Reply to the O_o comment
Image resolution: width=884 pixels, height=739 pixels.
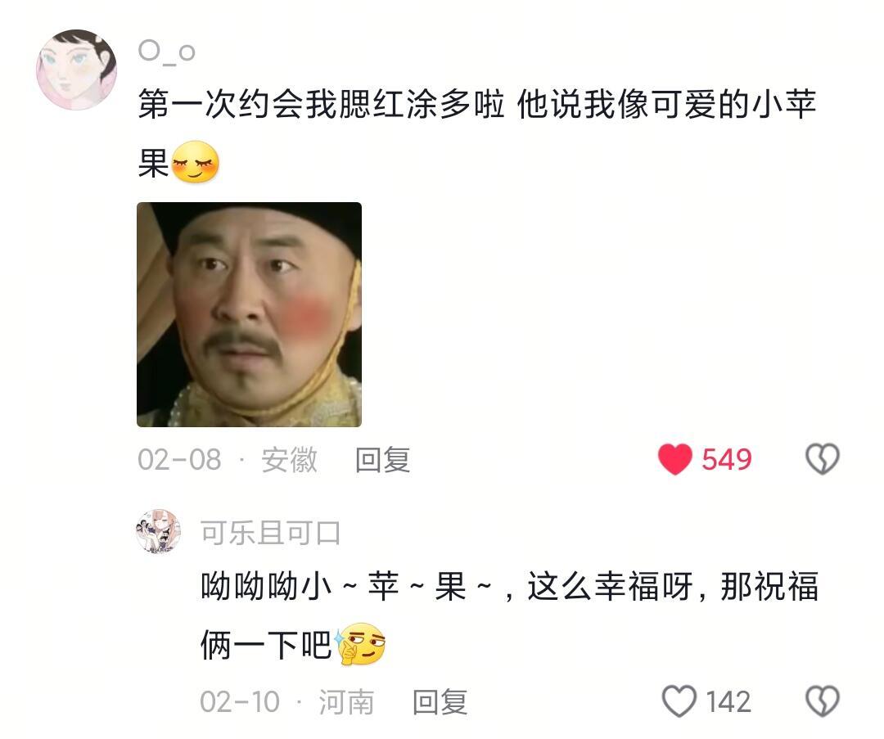(x=383, y=459)
